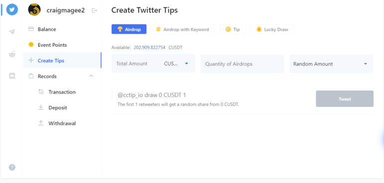Open the Random Amount dropdown
The height and width of the screenshot is (183, 384).
coord(331,64)
